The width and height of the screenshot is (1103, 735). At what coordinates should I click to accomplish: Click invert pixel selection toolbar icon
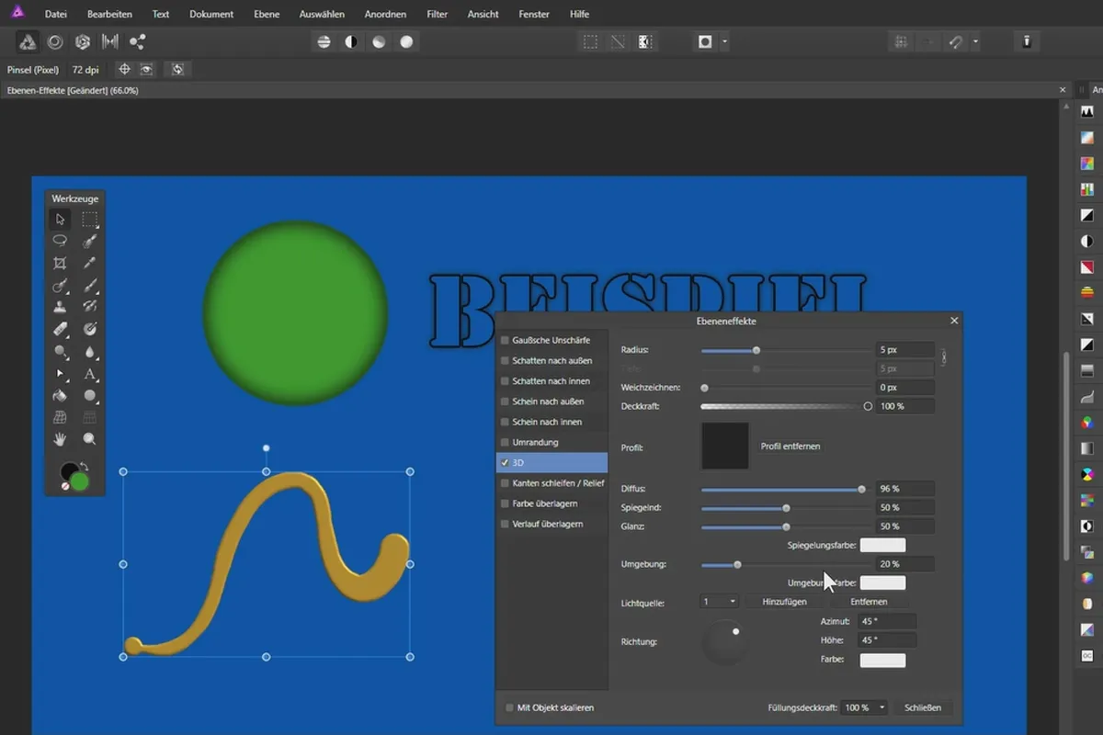tap(645, 41)
